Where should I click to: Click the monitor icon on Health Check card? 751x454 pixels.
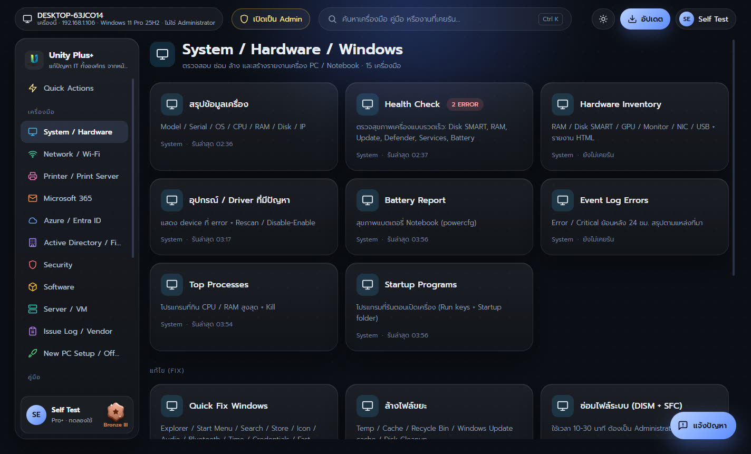367,104
